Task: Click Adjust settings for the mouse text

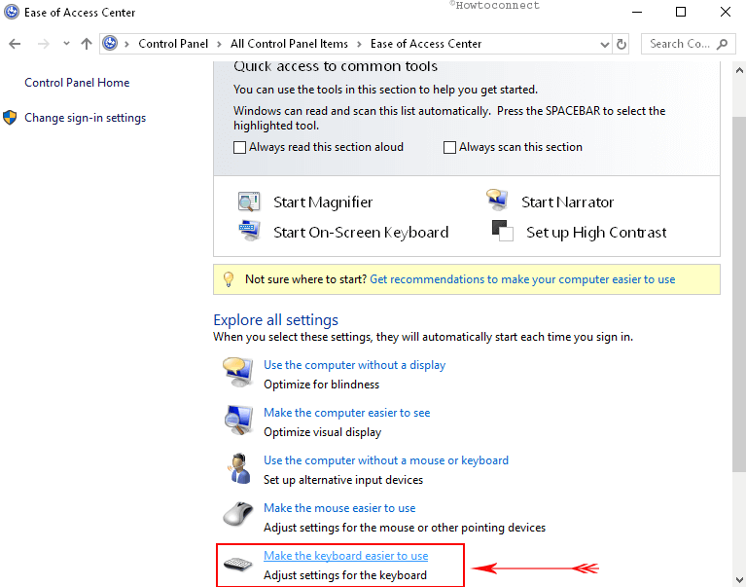Action: click(x=405, y=528)
